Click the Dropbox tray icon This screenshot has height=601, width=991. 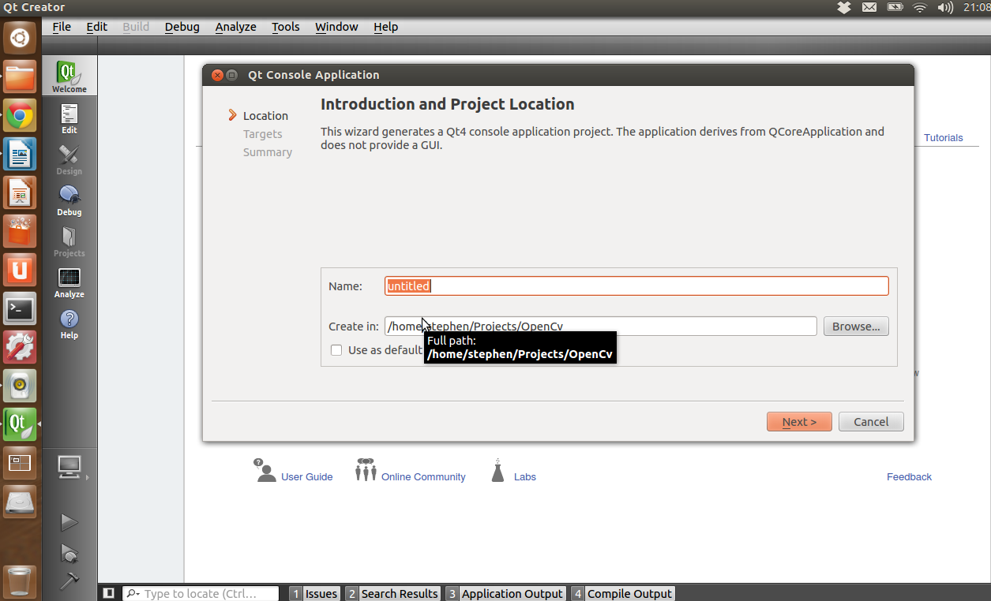click(844, 8)
